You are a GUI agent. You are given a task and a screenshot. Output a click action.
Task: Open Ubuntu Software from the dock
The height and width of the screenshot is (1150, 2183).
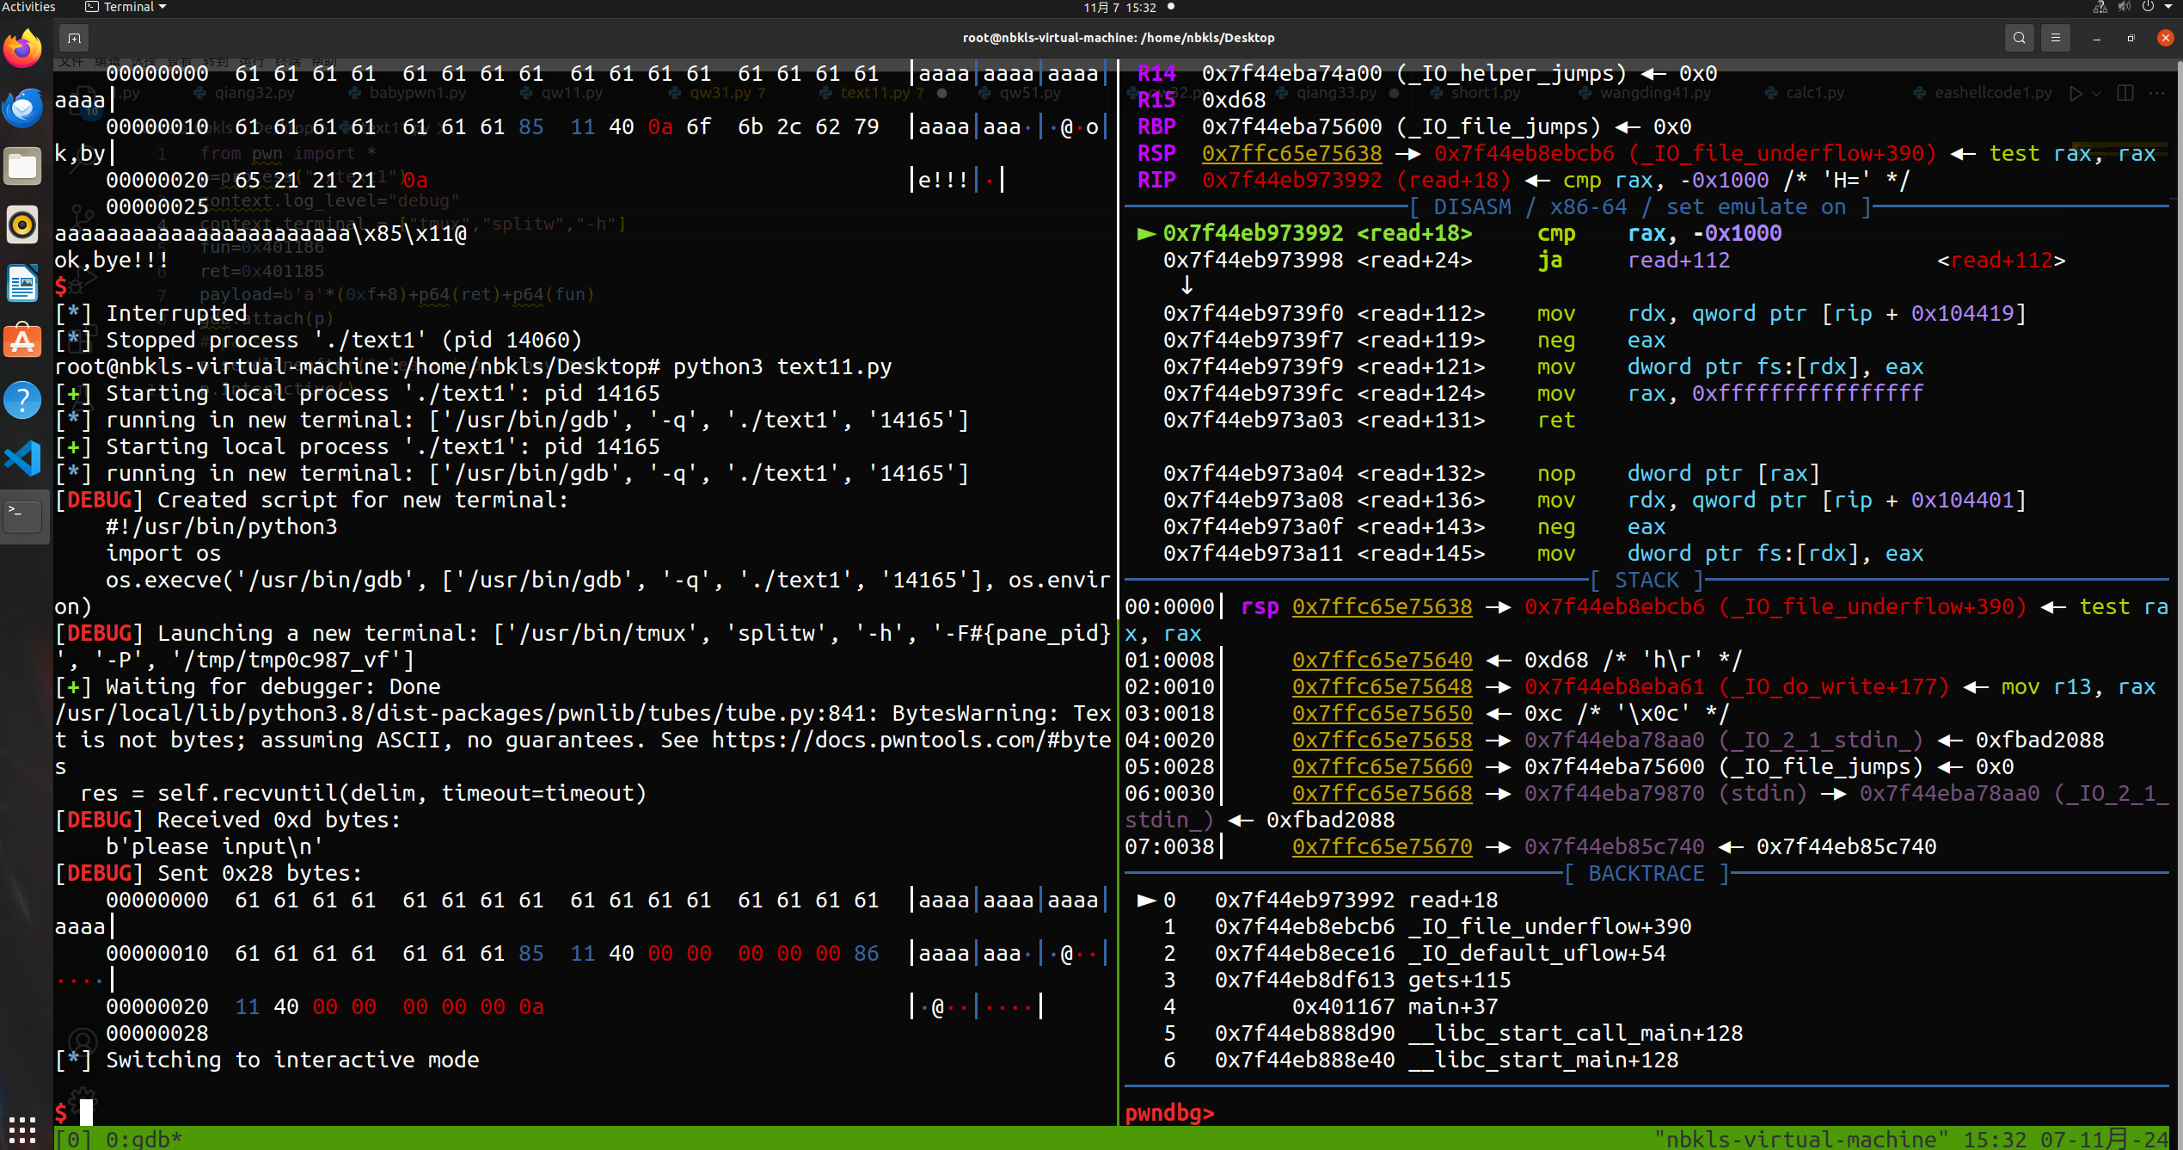22,341
